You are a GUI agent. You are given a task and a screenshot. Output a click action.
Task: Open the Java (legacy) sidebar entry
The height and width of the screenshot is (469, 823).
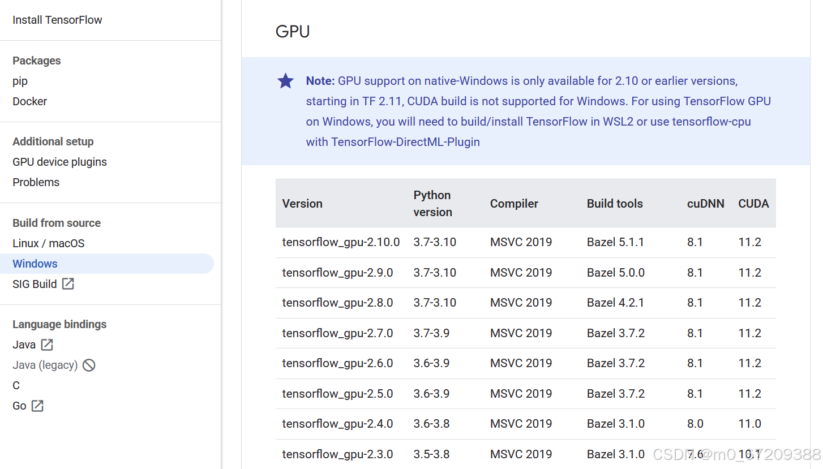45,365
